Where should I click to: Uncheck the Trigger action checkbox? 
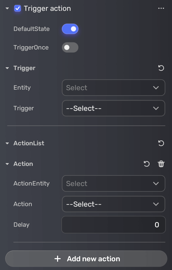(x=18, y=9)
